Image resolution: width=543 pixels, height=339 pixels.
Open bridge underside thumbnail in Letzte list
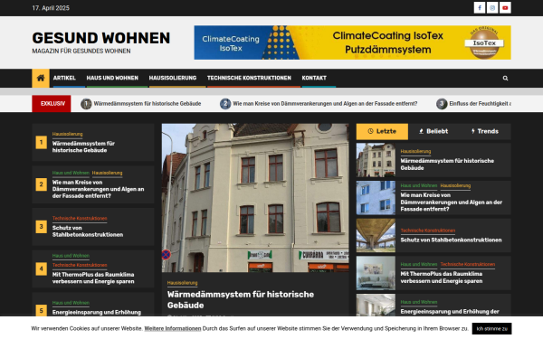pyautogui.click(x=376, y=235)
